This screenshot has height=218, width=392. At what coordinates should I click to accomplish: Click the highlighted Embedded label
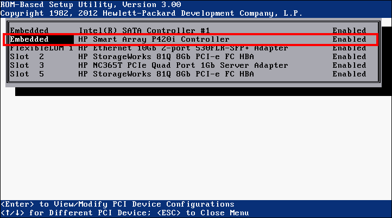[29, 39]
